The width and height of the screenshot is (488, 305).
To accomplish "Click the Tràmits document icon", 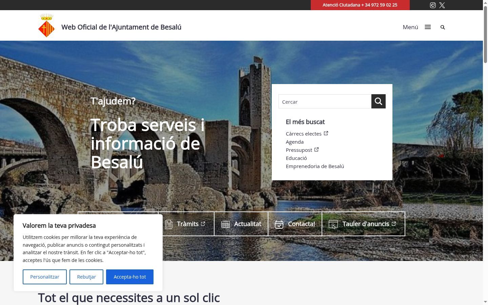I will (169, 224).
